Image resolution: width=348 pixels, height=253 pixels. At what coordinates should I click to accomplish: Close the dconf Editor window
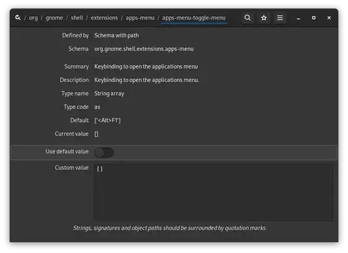[329, 17]
